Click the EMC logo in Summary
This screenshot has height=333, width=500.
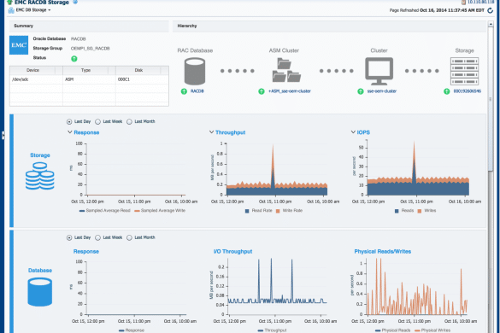click(x=19, y=45)
